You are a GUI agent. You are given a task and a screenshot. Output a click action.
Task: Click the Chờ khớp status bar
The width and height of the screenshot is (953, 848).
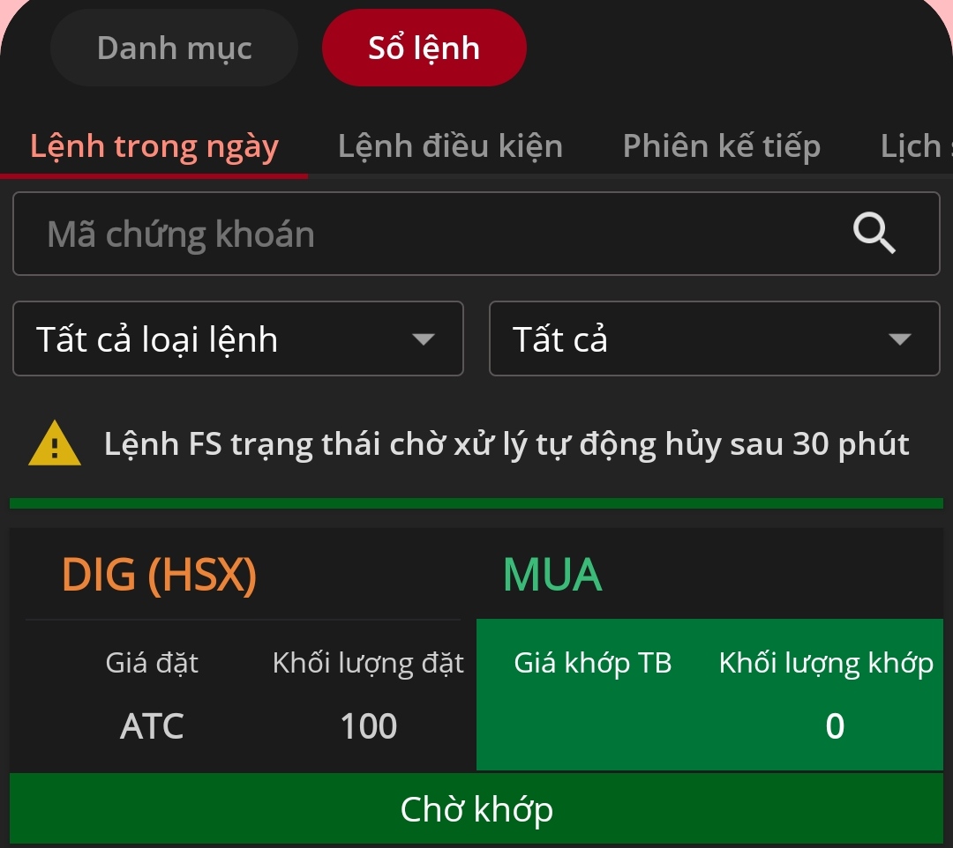pos(476,809)
